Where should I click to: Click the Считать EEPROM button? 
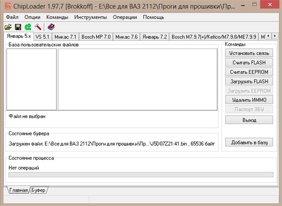(x=249, y=72)
